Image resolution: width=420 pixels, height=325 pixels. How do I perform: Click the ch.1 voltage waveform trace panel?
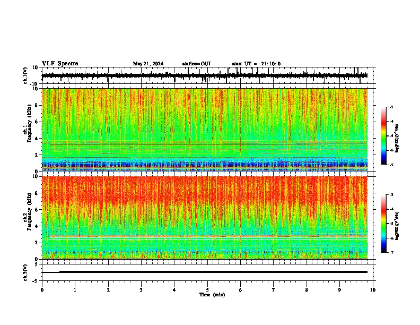208,75
